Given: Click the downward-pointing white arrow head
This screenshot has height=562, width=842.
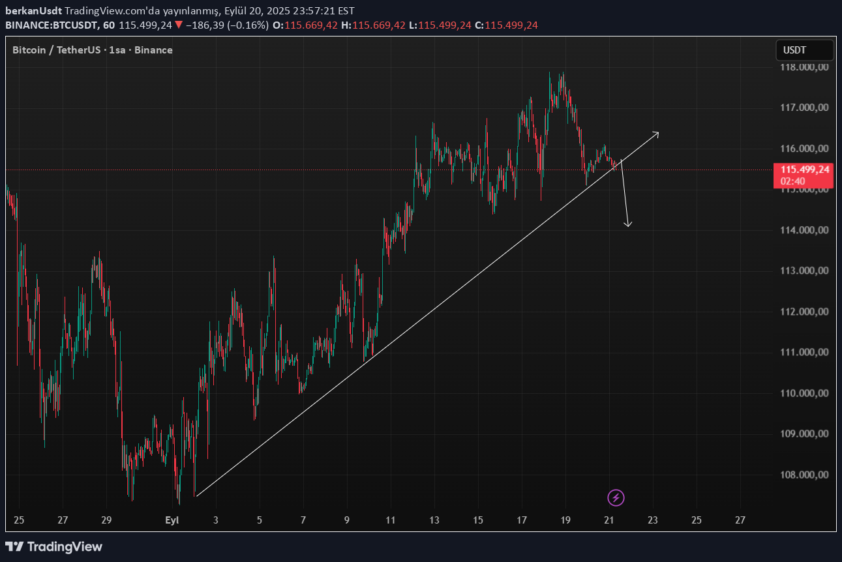Looking at the screenshot, I should pos(627,224).
